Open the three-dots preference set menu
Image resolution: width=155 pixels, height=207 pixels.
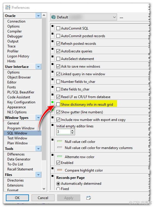click(121, 18)
